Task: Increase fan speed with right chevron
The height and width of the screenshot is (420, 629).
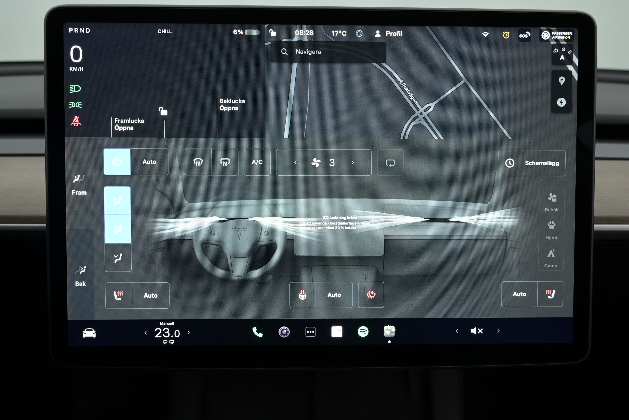Action: coord(352,163)
